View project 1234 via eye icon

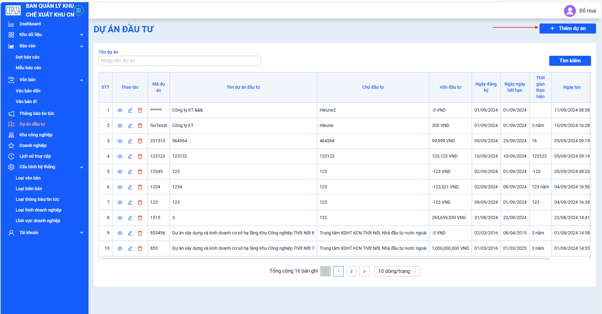click(x=120, y=187)
